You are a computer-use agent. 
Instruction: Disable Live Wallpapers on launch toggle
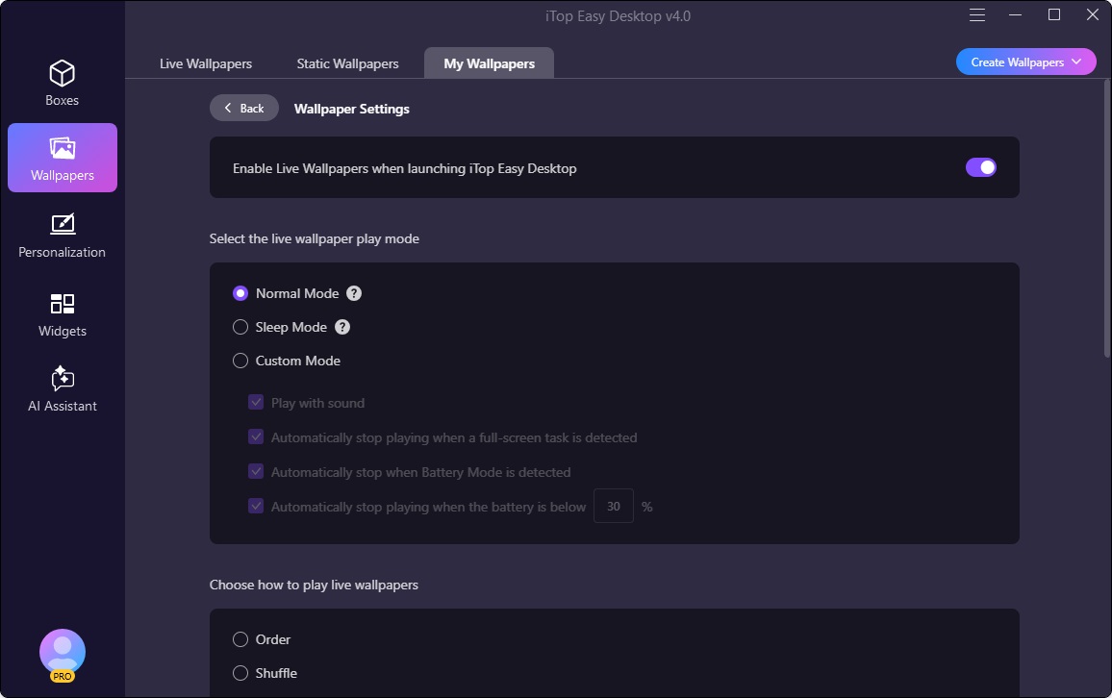(980, 167)
